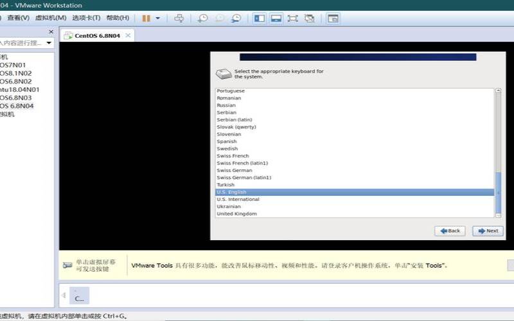
Task: Choose Swiss German keyboard layout
Action: 355,170
